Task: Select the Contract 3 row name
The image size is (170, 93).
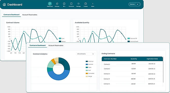Action: (x=107, y=74)
